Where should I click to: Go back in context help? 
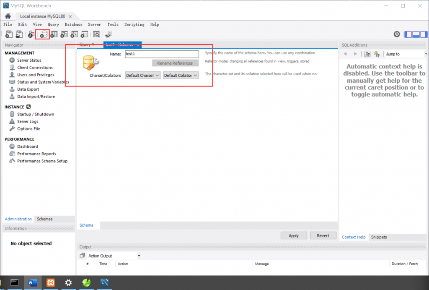(x=345, y=54)
